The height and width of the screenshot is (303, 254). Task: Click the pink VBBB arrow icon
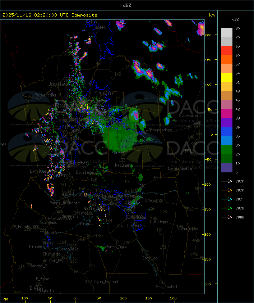point(227,217)
